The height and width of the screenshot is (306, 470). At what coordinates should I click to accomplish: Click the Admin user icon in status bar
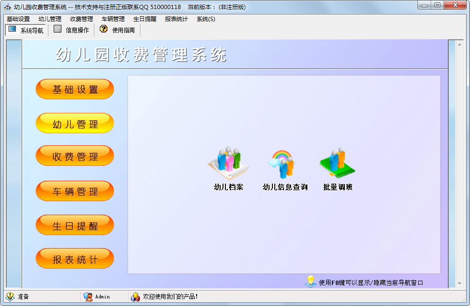(x=88, y=296)
